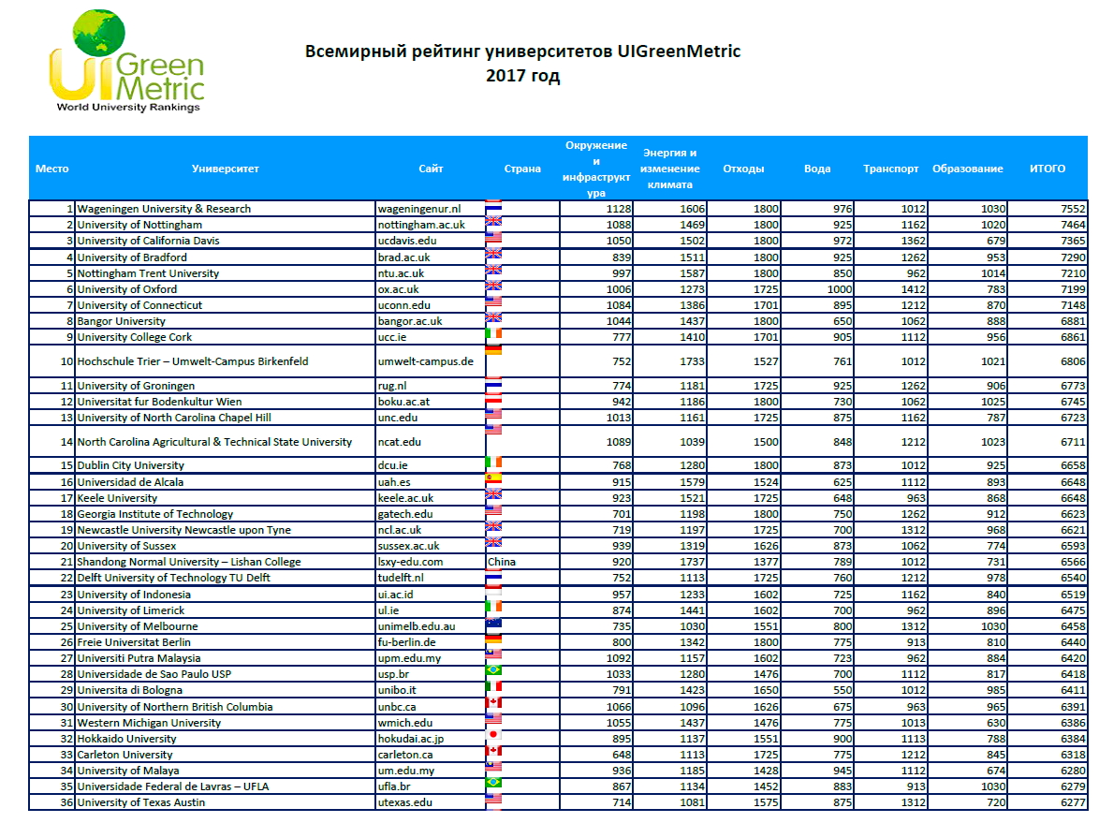The height and width of the screenshot is (823, 1099).
Task: Click the Сайт column header
Action: pyautogui.click(x=431, y=169)
